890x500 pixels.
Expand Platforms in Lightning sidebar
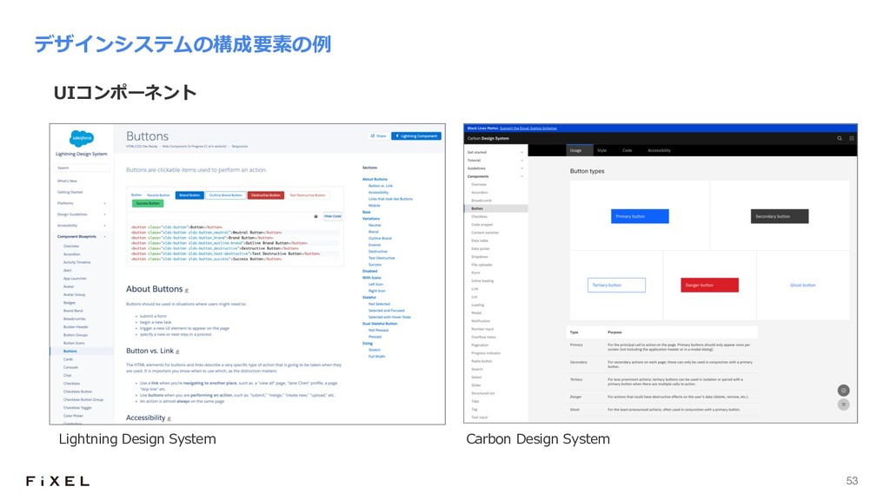click(x=104, y=203)
